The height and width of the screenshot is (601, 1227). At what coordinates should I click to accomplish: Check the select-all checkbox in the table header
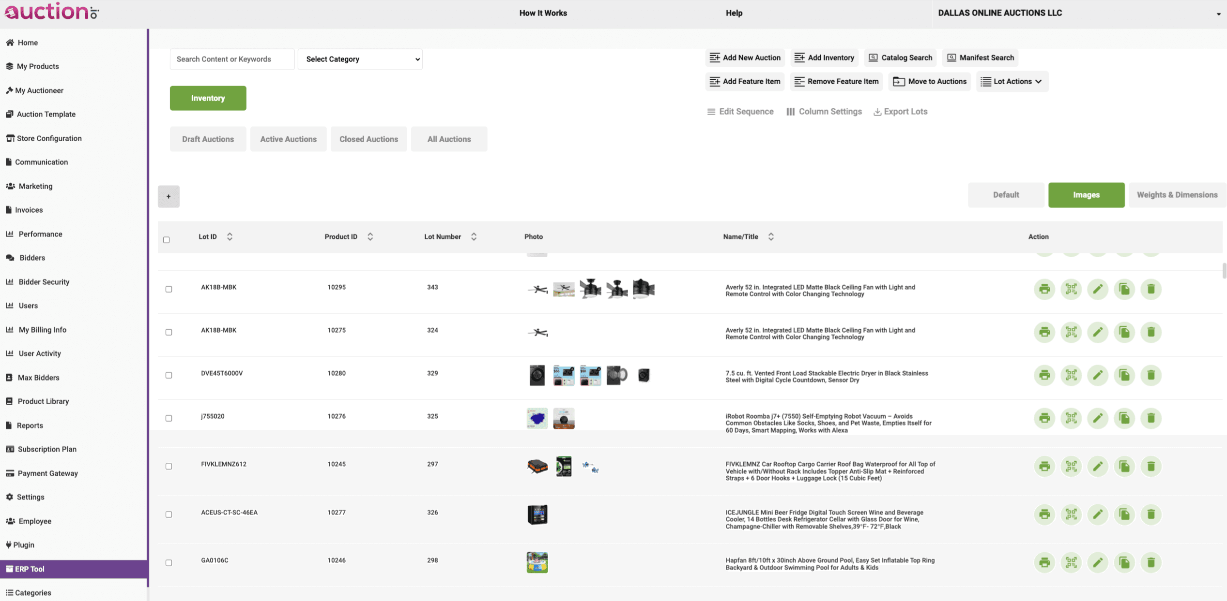click(x=167, y=239)
